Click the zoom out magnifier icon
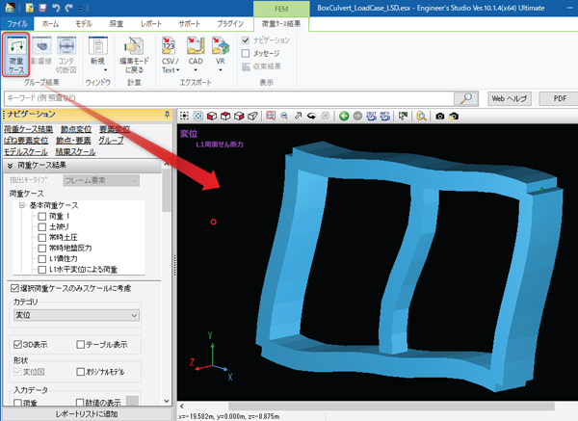Viewport: 578px width, 421px height. pyautogui.click(x=284, y=117)
